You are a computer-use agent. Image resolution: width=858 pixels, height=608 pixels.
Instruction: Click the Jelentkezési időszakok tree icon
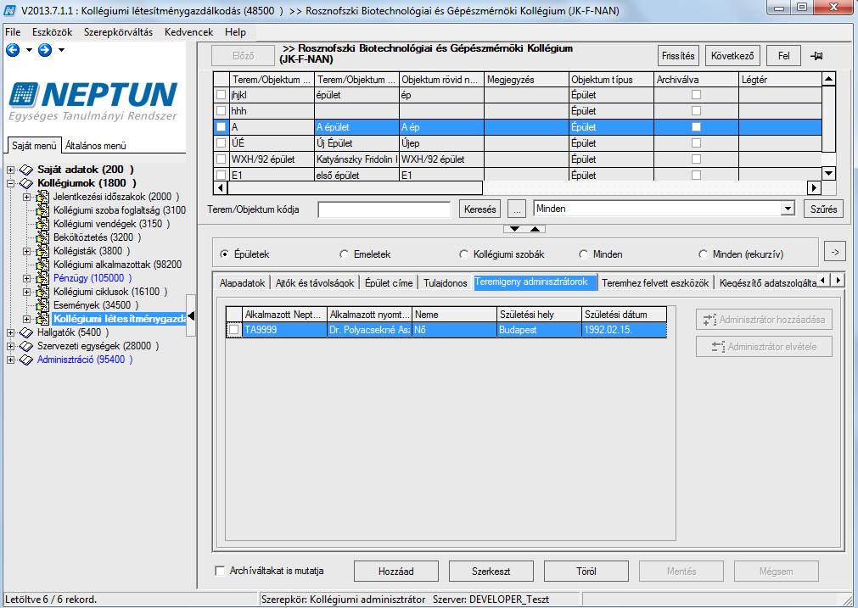(42, 197)
